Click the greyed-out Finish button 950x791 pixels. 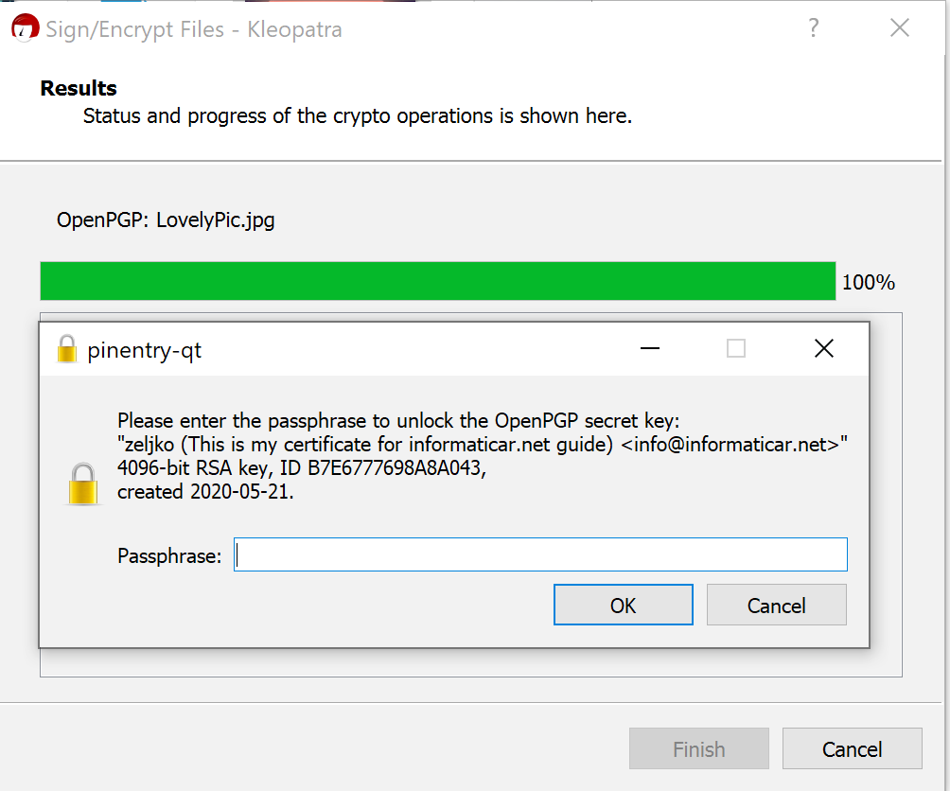pos(699,748)
